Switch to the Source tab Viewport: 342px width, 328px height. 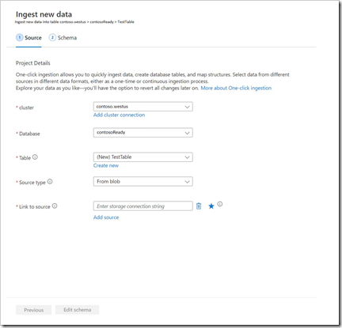click(28, 38)
